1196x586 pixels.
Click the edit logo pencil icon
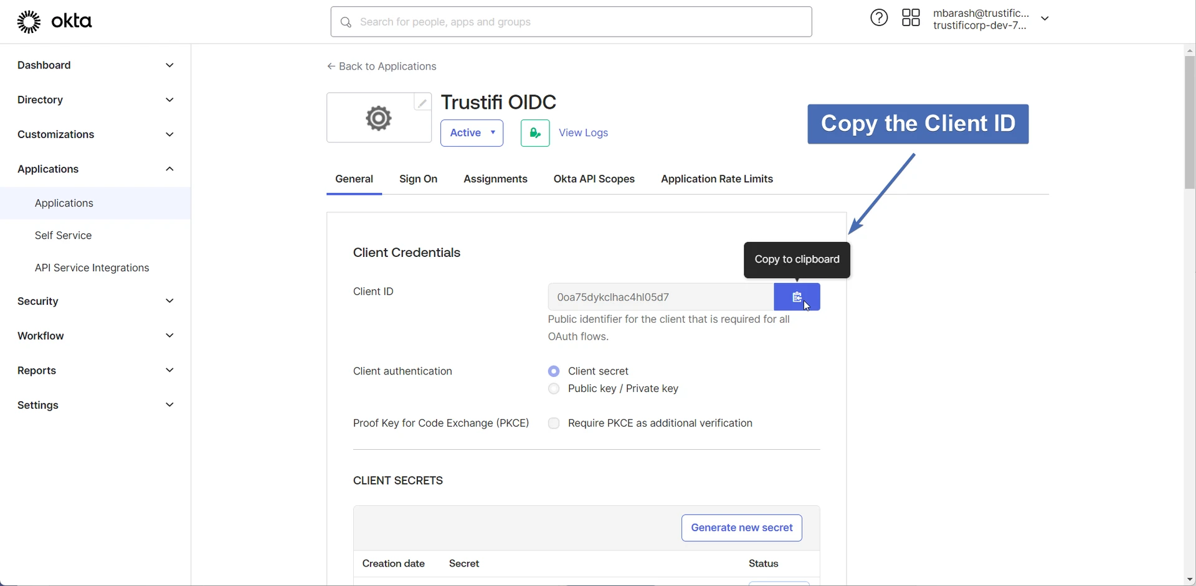tap(422, 103)
